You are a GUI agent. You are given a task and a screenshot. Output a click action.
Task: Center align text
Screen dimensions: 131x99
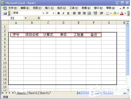point(79,13)
